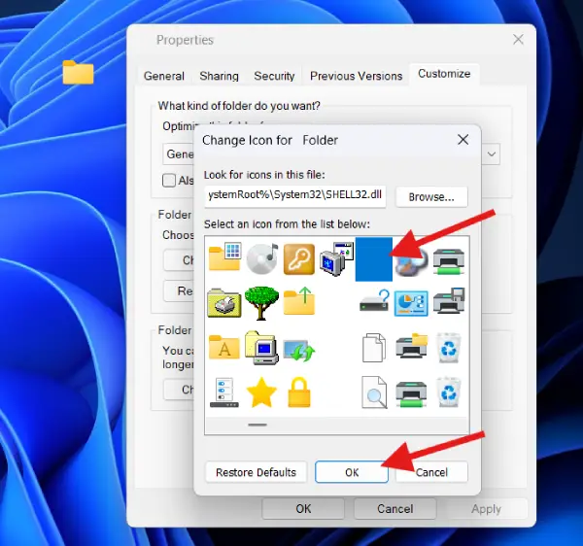The image size is (583, 546).
Task: Pick the printer with floppy disk icon
Action: 449,300
